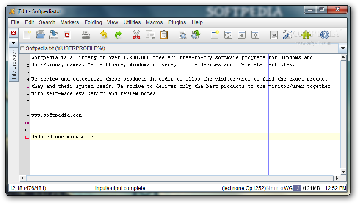This screenshot has height=204, width=359.
Task: Close docked panel red X at left
Action: click(14, 33)
